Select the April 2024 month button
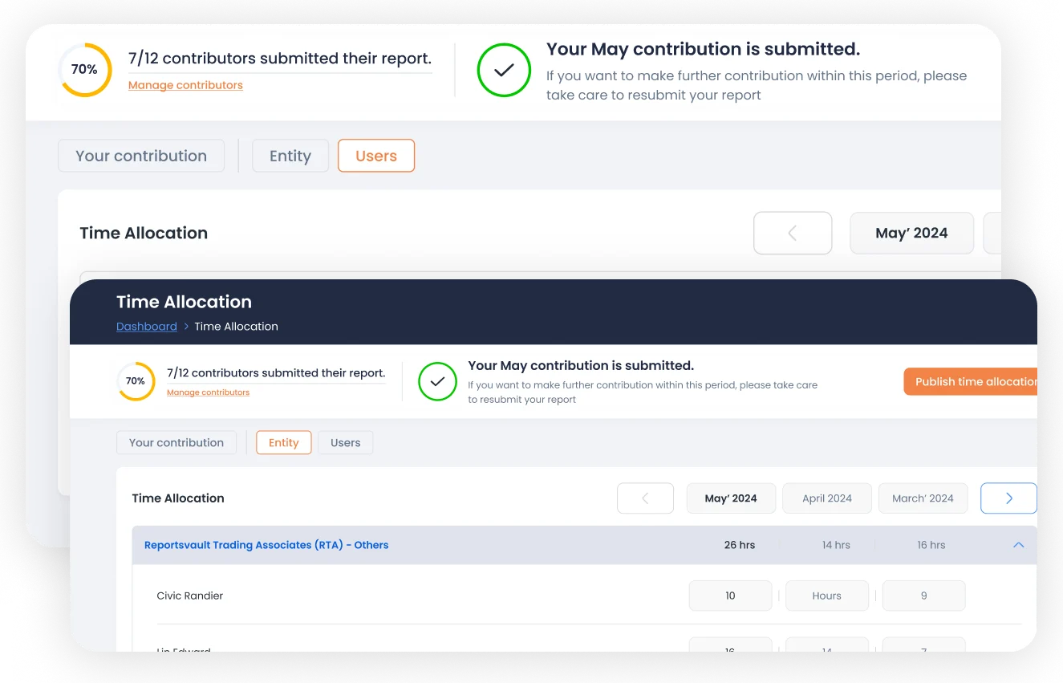Viewport: 1063px width, 683px height. [827, 498]
